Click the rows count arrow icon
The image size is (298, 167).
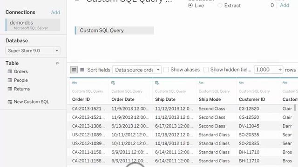280,70
